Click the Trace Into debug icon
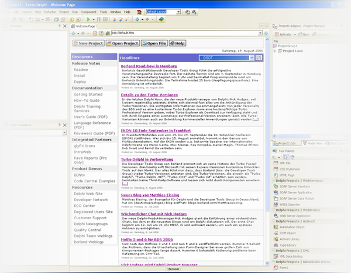Screen dimensions: 351x273 [x=115, y=19]
